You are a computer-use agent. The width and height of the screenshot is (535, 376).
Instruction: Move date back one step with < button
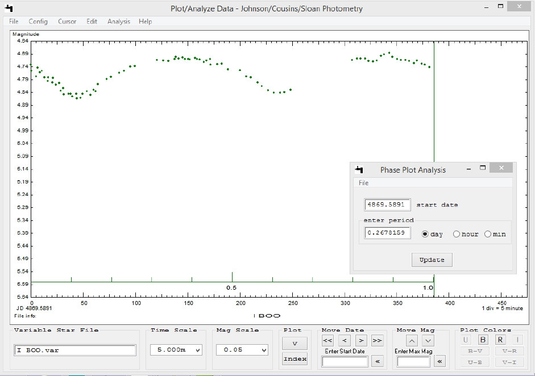click(x=345, y=341)
